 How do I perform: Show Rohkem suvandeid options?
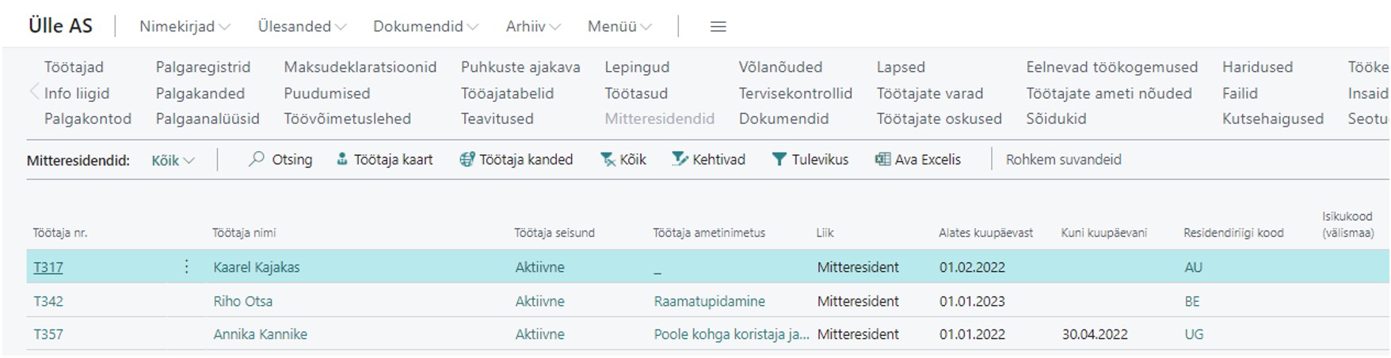click(x=1063, y=160)
